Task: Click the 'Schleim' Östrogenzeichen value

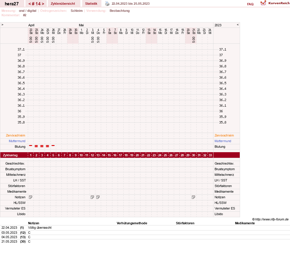Action: [x=77, y=11]
